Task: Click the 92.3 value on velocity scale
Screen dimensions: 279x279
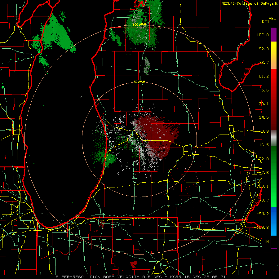Action: [x=264, y=49]
